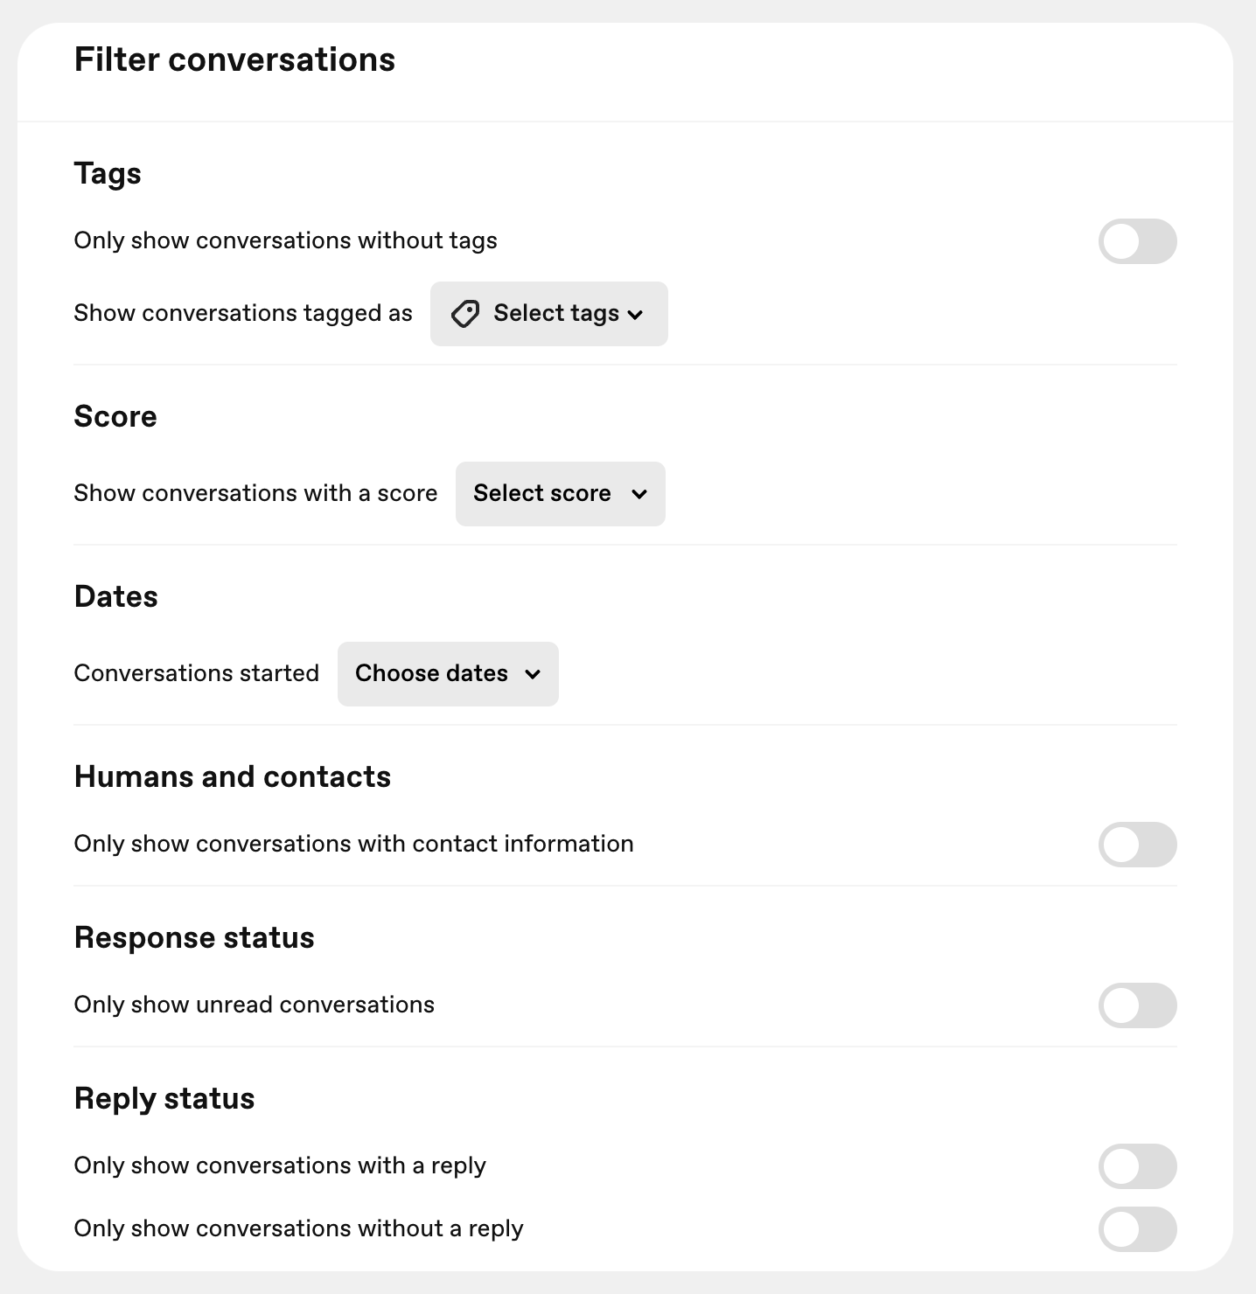
Task: Turn on only show unread conversations
Action: click(x=1137, y=1005)
